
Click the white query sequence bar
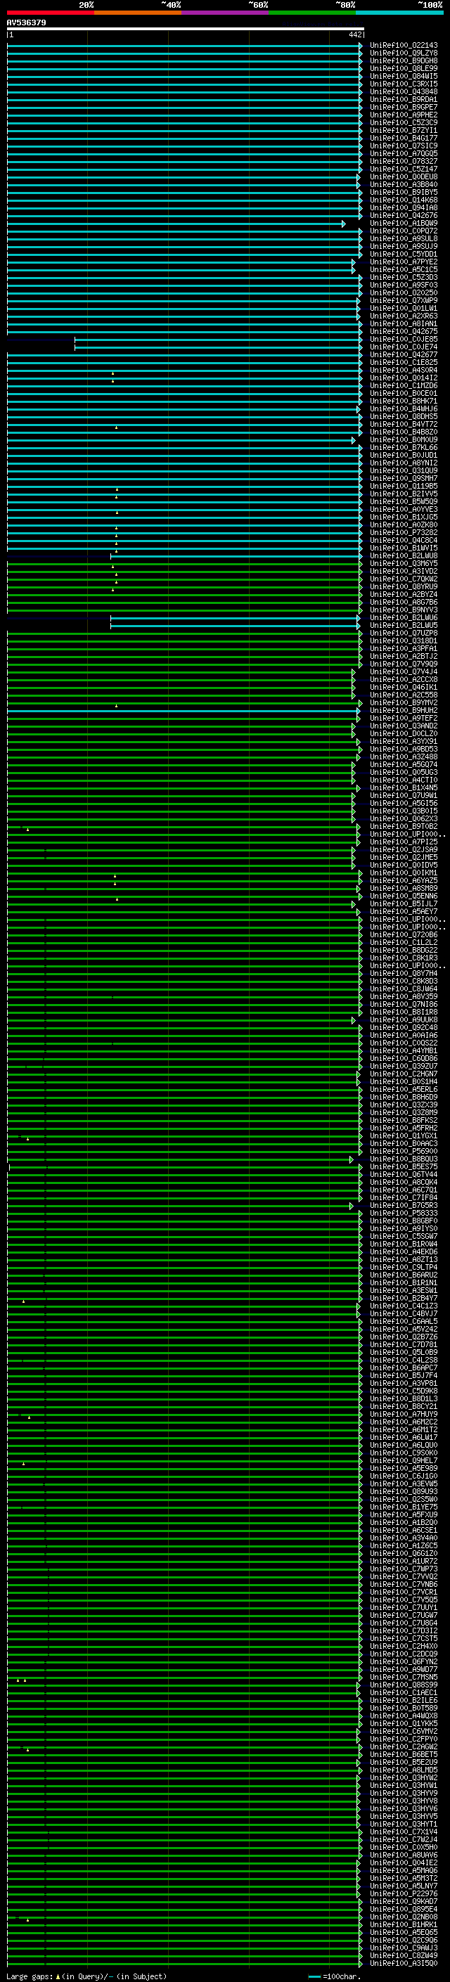pos(186,28)
